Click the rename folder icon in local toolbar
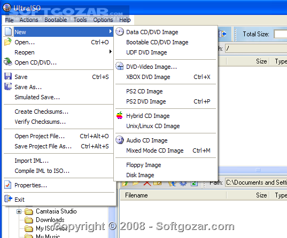Viewport: 287px width, 238px height. click(x=158, y=183)
